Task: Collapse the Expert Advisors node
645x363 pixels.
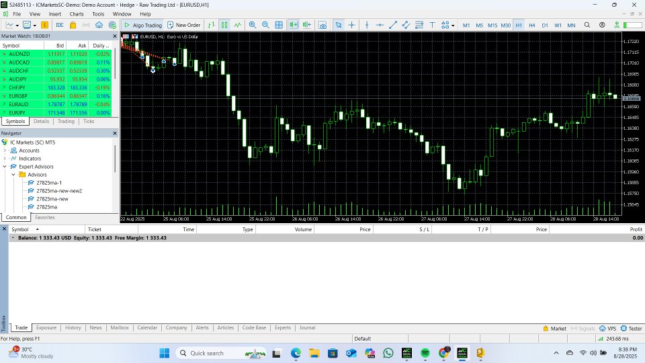Action: 5,167
